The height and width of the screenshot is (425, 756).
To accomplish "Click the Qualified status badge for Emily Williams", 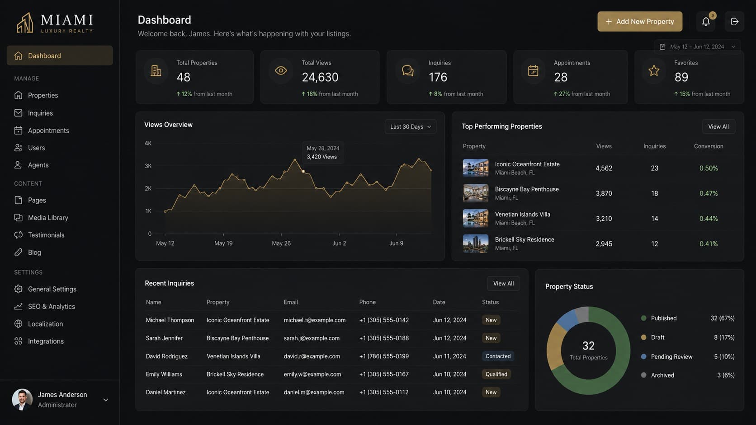I will click(496, 374).
